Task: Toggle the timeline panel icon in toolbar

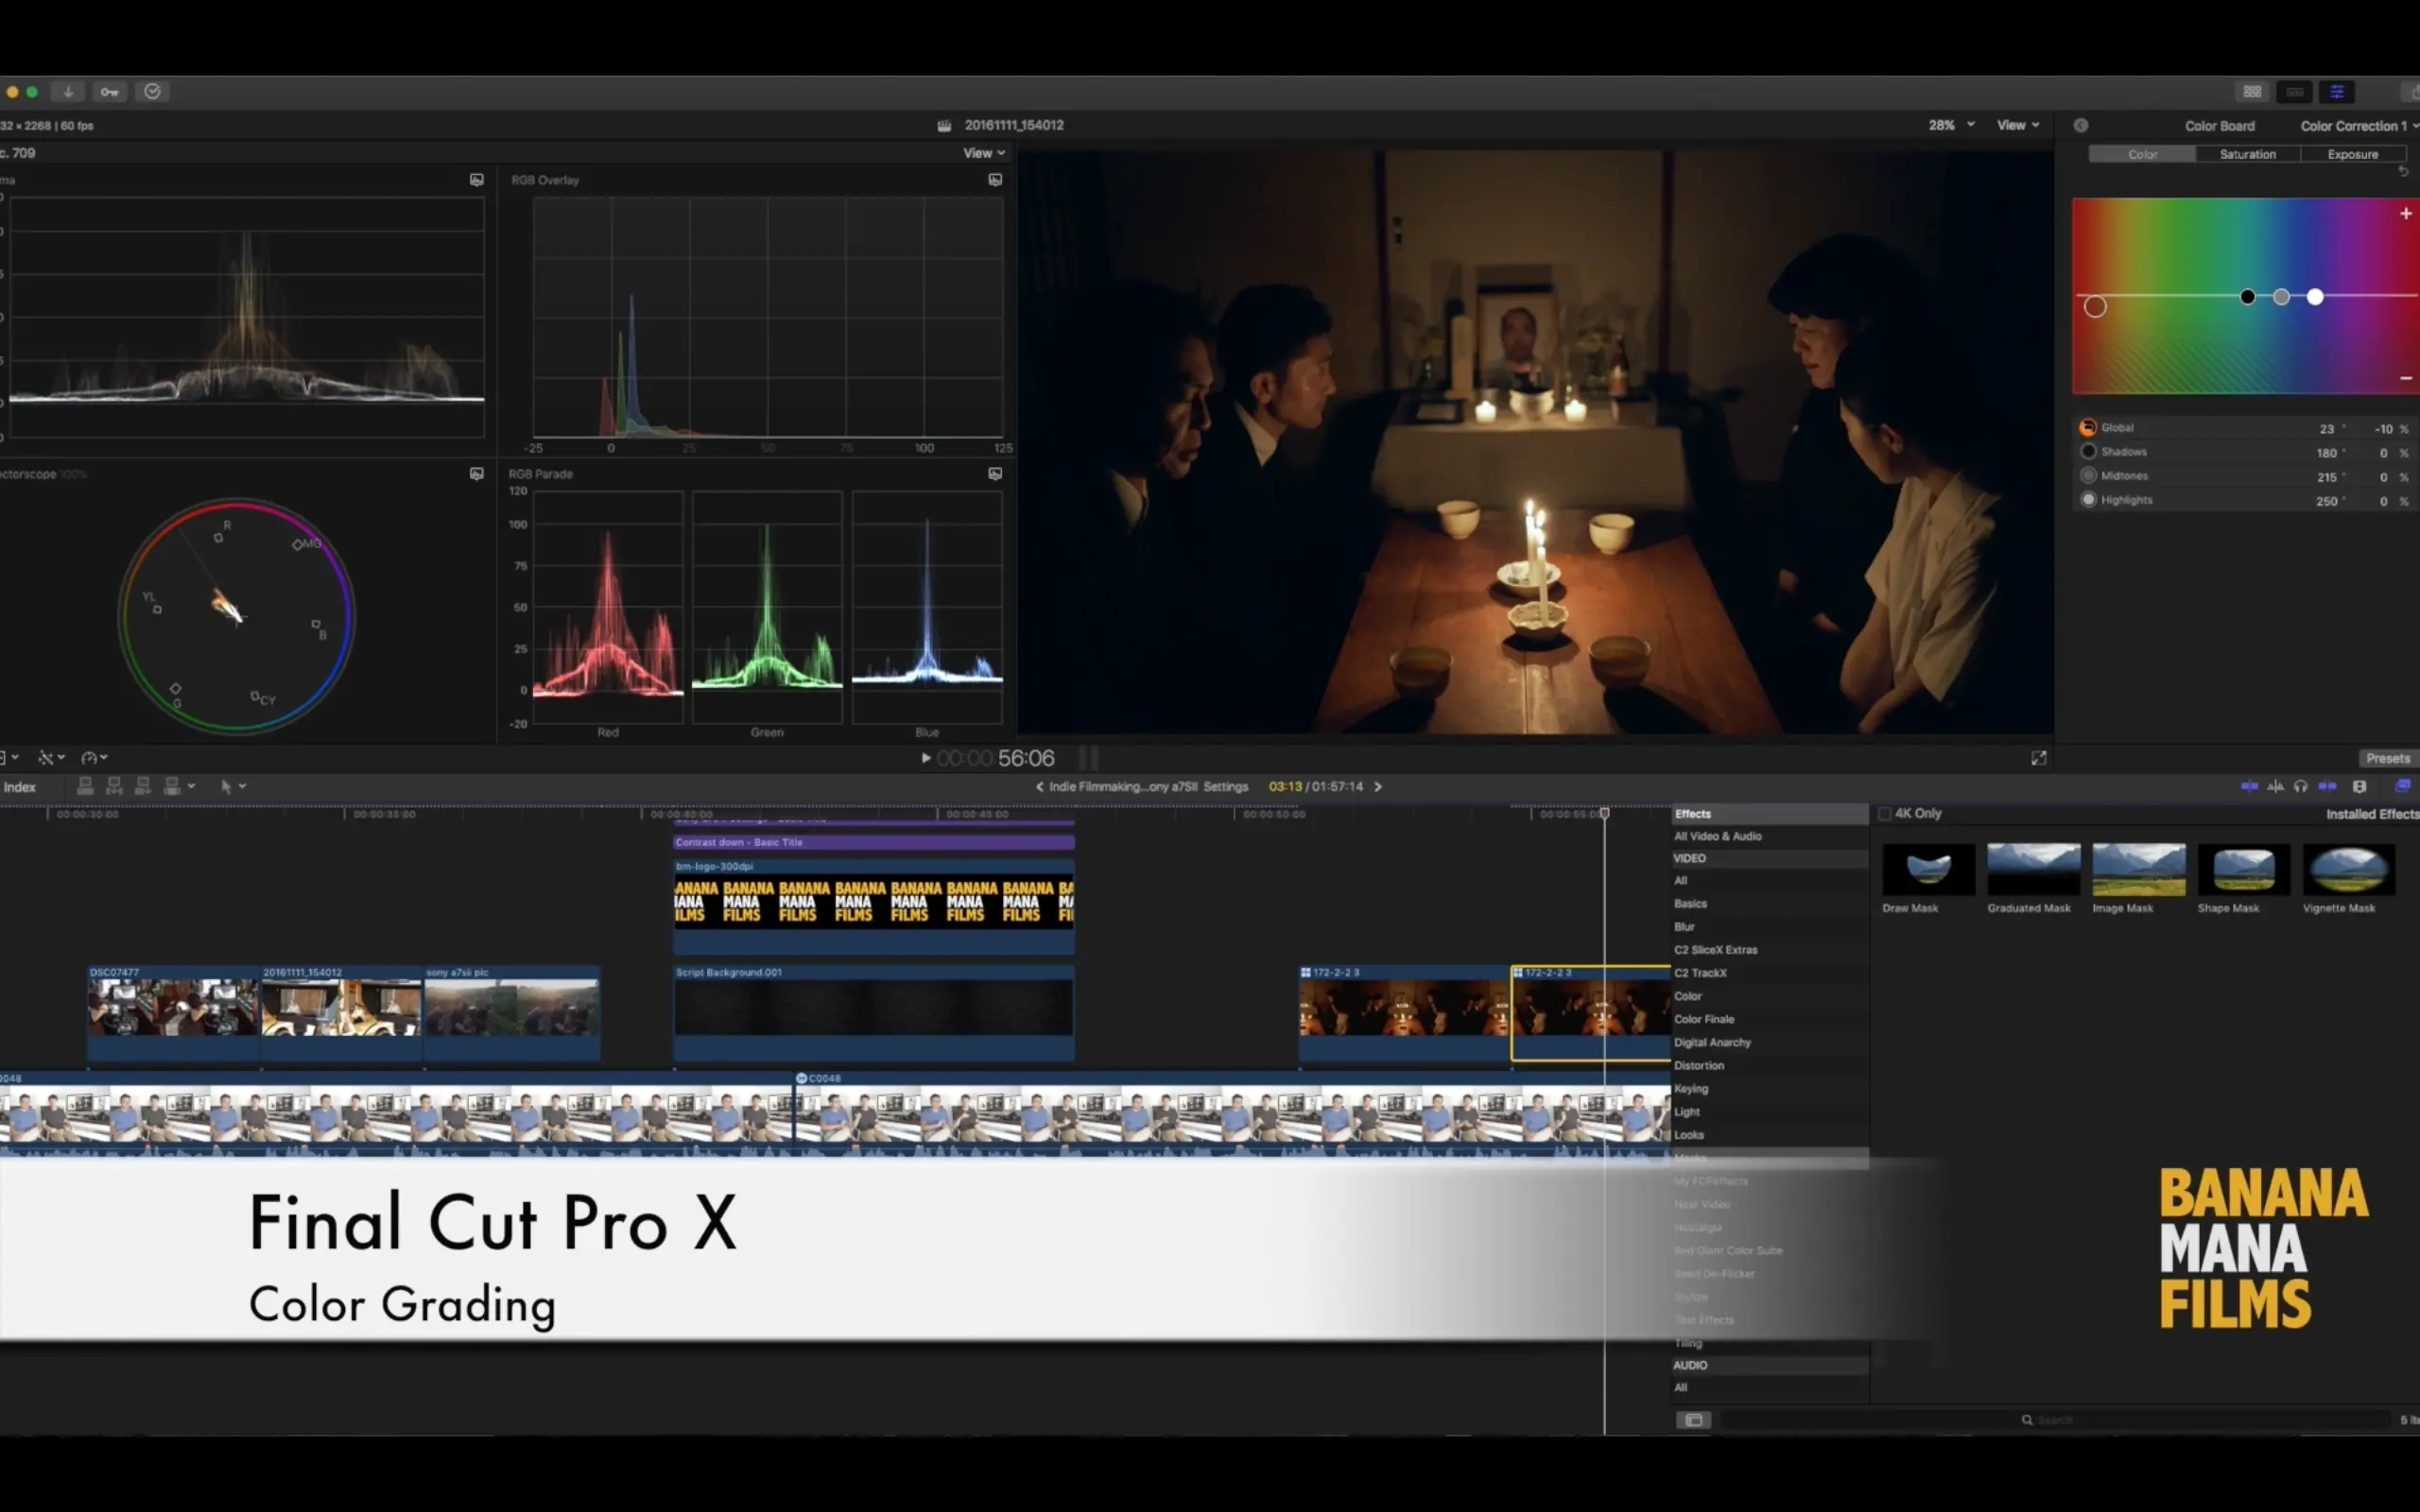Action: [2295, 92]
